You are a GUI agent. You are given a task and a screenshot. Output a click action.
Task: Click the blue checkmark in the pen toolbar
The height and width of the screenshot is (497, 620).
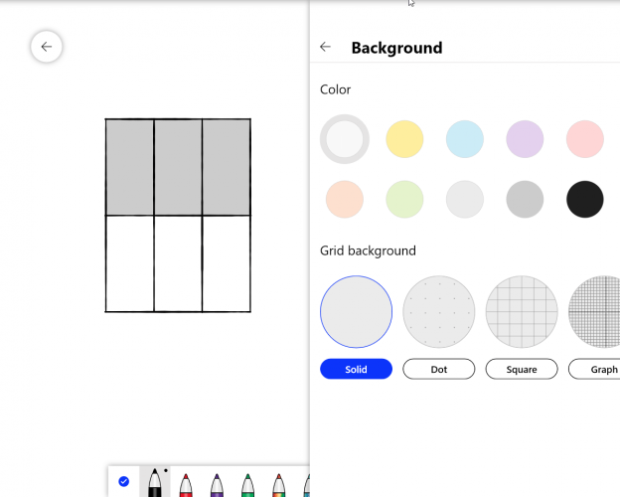coord(123,481)
